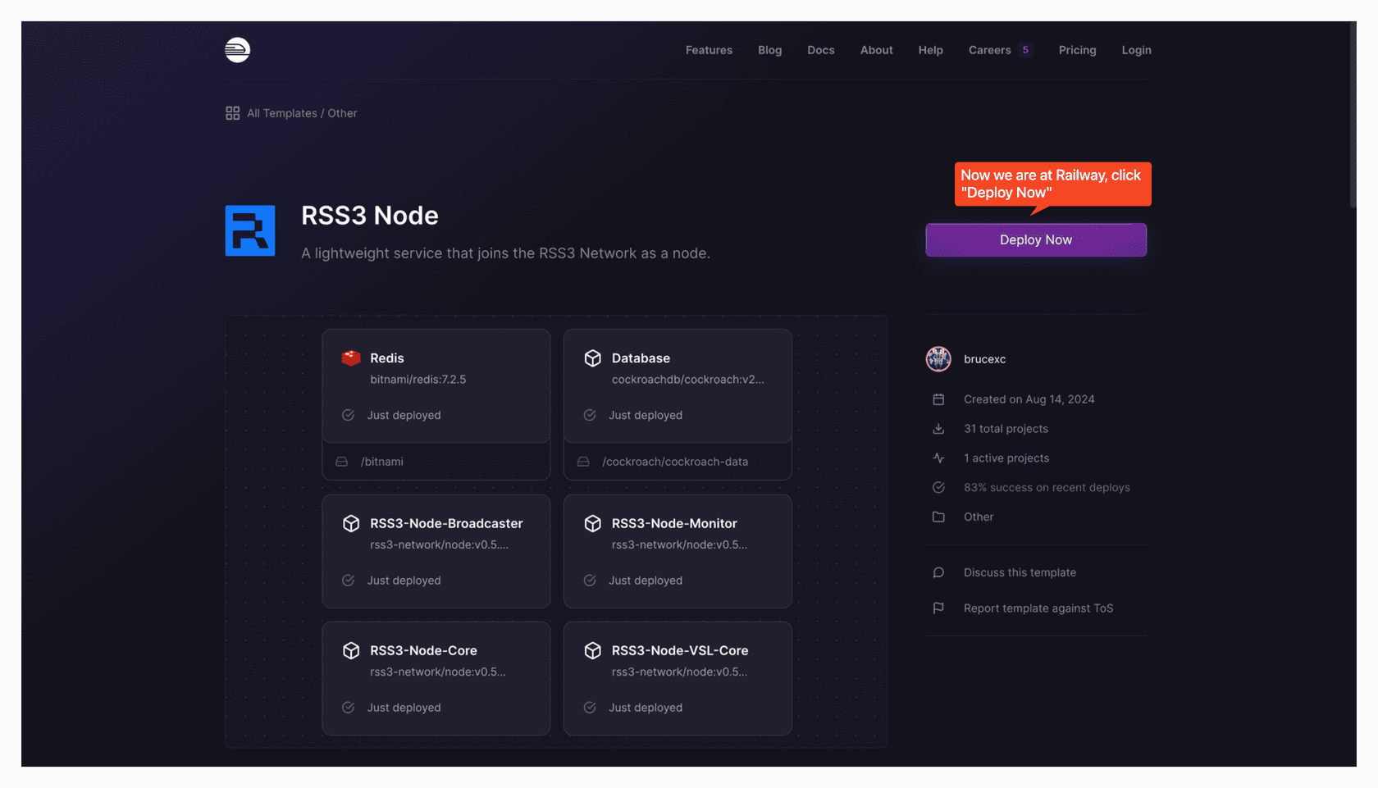Select the RSS3-Node-Core title

423,650
